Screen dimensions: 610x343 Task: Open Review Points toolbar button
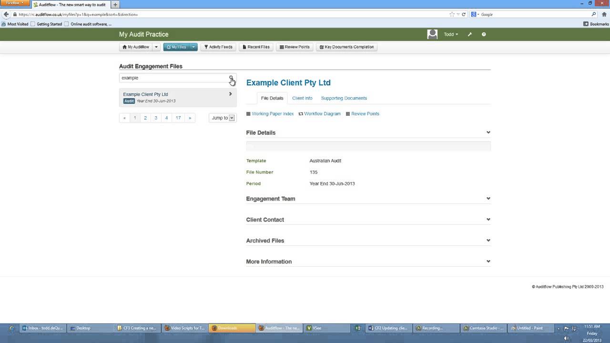(295, 47)
